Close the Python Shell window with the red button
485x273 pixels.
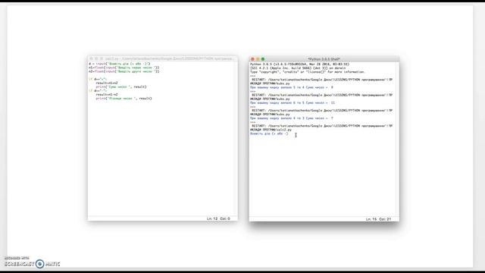(x=252, y=59)
